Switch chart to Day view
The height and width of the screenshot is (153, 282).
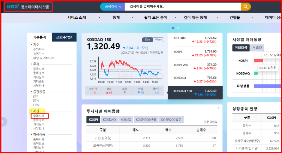[147, 40]
